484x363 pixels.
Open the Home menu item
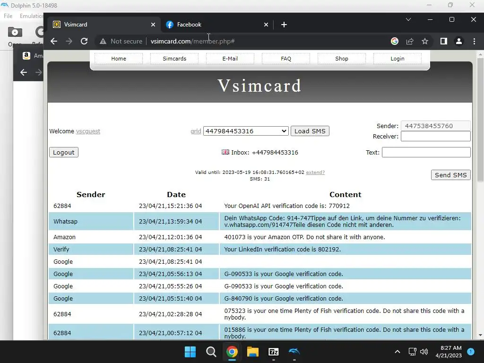click(x=119, y=58)
